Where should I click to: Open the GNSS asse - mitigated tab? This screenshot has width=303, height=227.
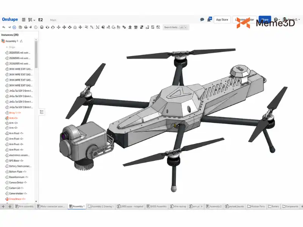pos(130,206)
